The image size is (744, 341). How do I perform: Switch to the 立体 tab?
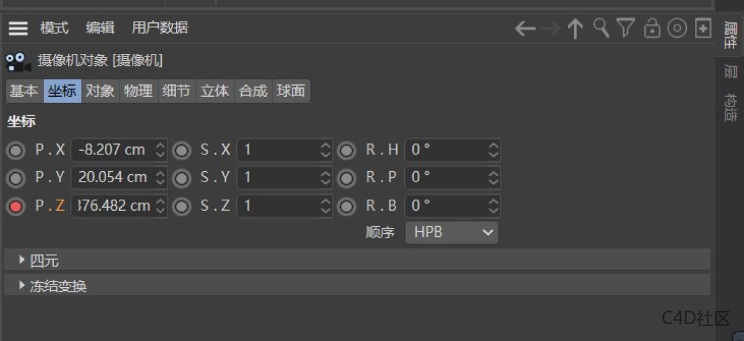click(215, 91)
